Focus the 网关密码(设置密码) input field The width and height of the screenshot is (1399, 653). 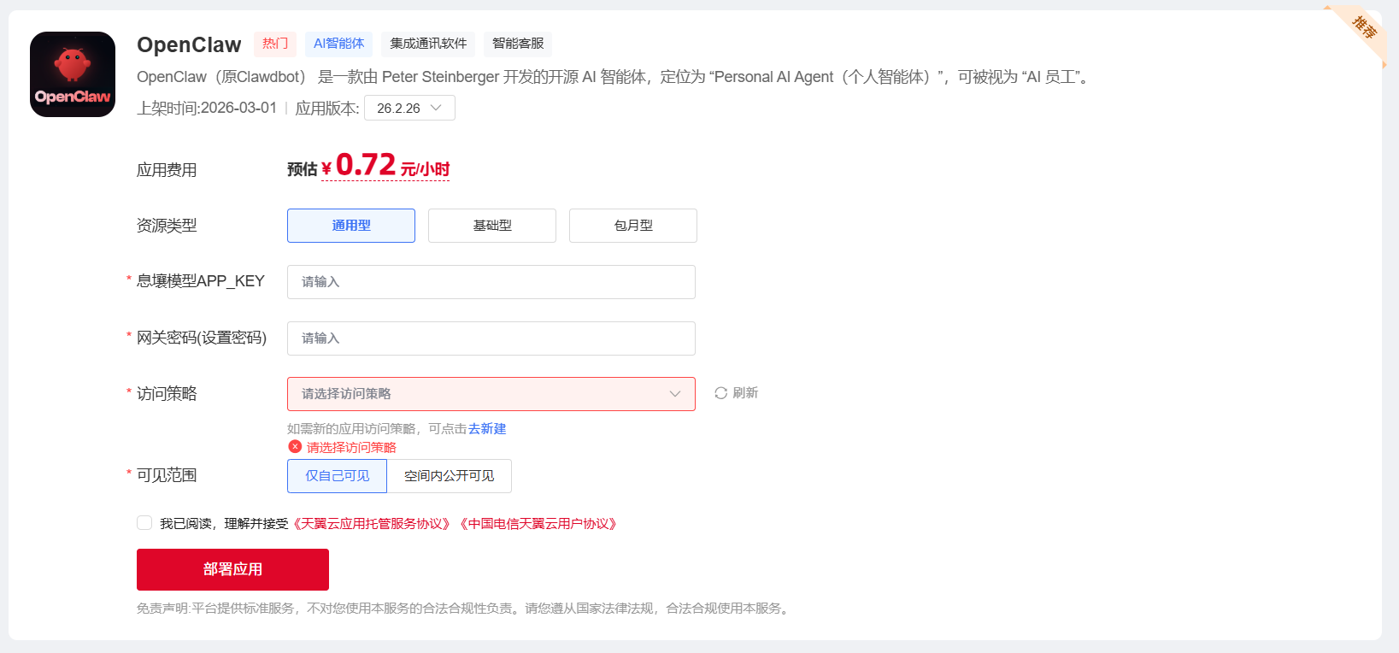(x=491, y=338)
